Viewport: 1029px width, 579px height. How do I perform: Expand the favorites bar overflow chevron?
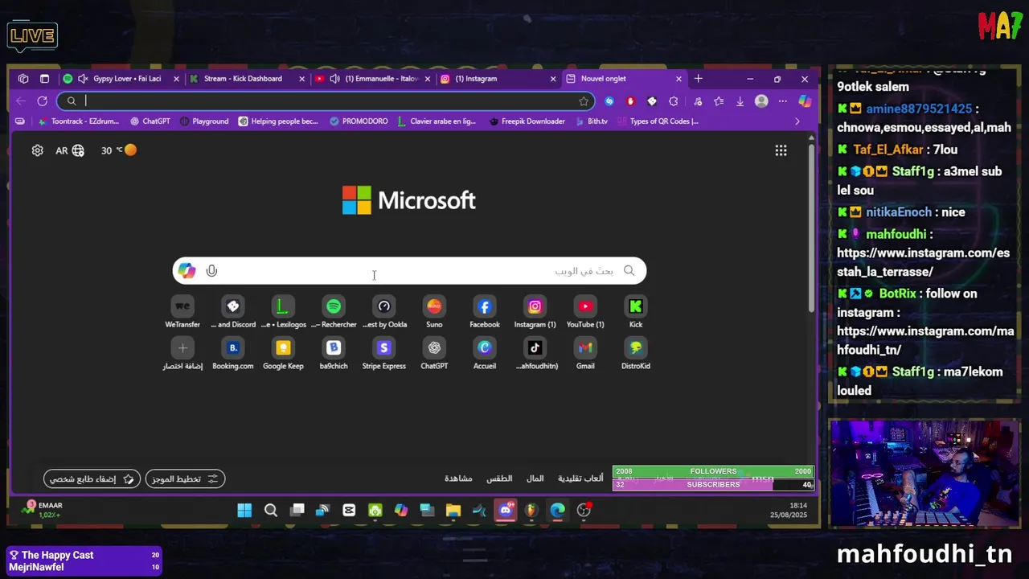point(797,121)
